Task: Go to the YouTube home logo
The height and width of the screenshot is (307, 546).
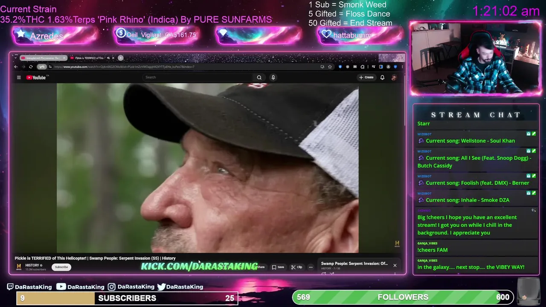Action: (x=36, y=77)
